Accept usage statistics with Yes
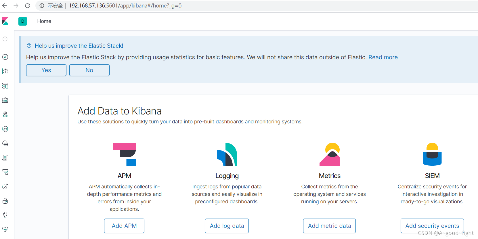The height and width of the screenshot is (239, 478). [46, 70]
